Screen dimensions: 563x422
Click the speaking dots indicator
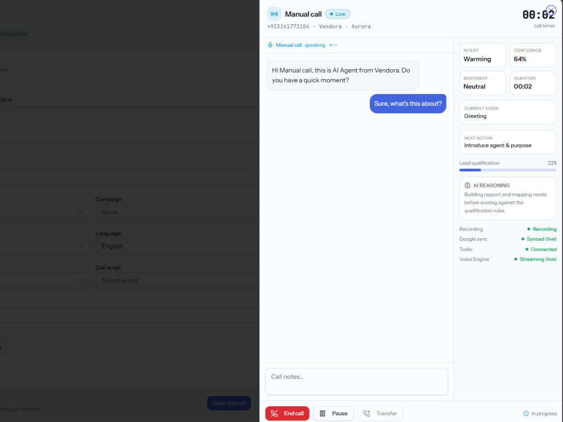coord(333,45)
